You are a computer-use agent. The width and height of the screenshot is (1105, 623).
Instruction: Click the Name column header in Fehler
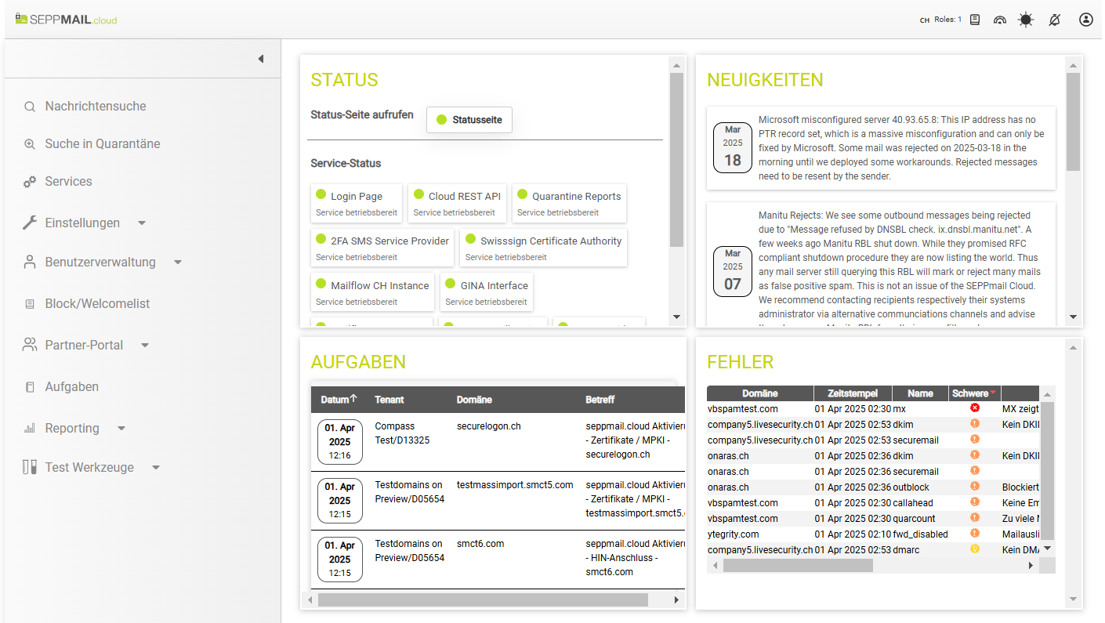920,393
